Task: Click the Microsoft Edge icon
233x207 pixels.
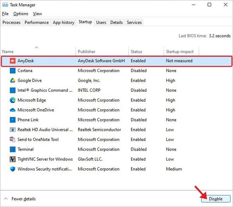Action: tap(13, 100)
